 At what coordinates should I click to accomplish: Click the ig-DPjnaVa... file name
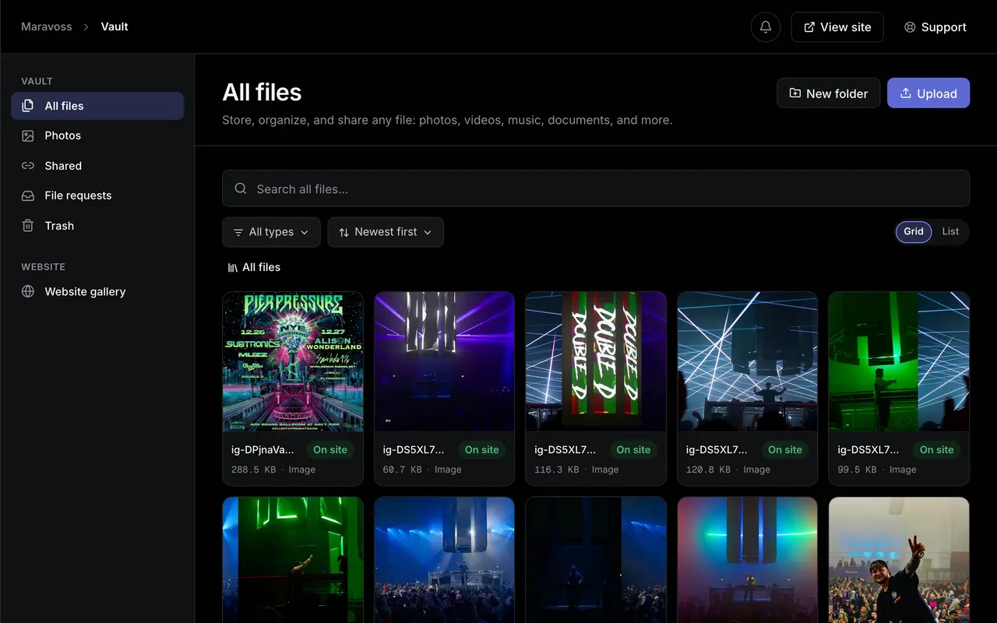(262, 449)
